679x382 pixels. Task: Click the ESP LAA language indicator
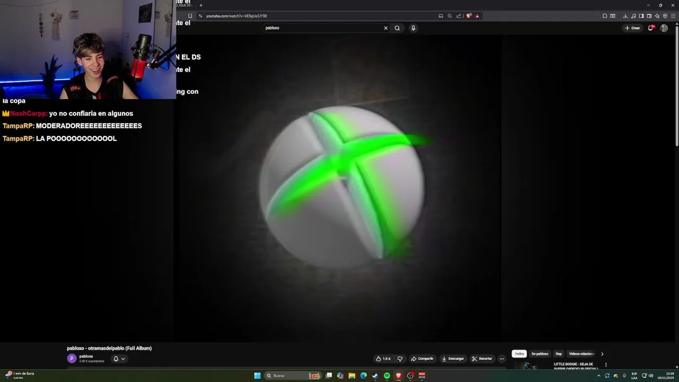[x=634, y=376]
